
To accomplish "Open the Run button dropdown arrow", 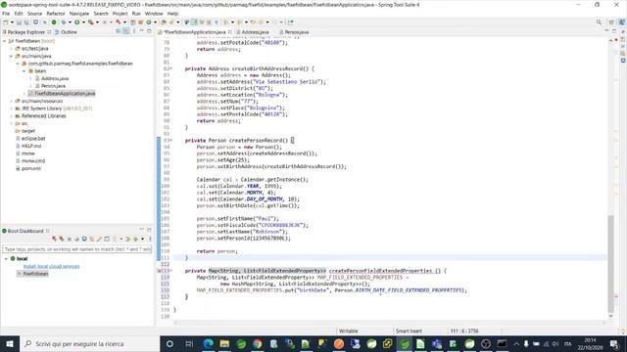I will click(x=83, y=22).
